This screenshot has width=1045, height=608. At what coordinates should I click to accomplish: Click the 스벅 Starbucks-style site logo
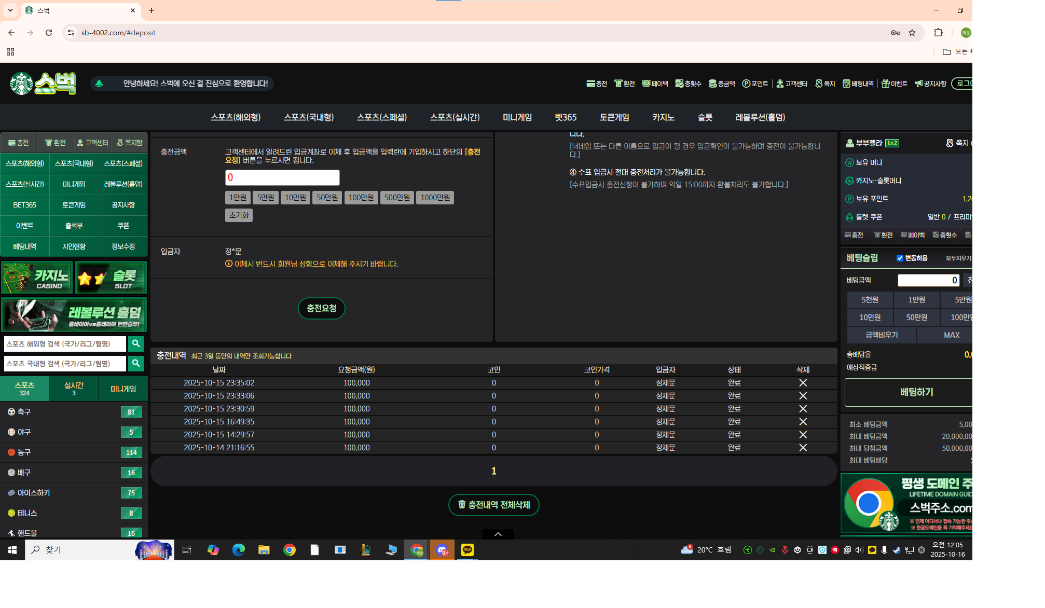pos(43,84)
